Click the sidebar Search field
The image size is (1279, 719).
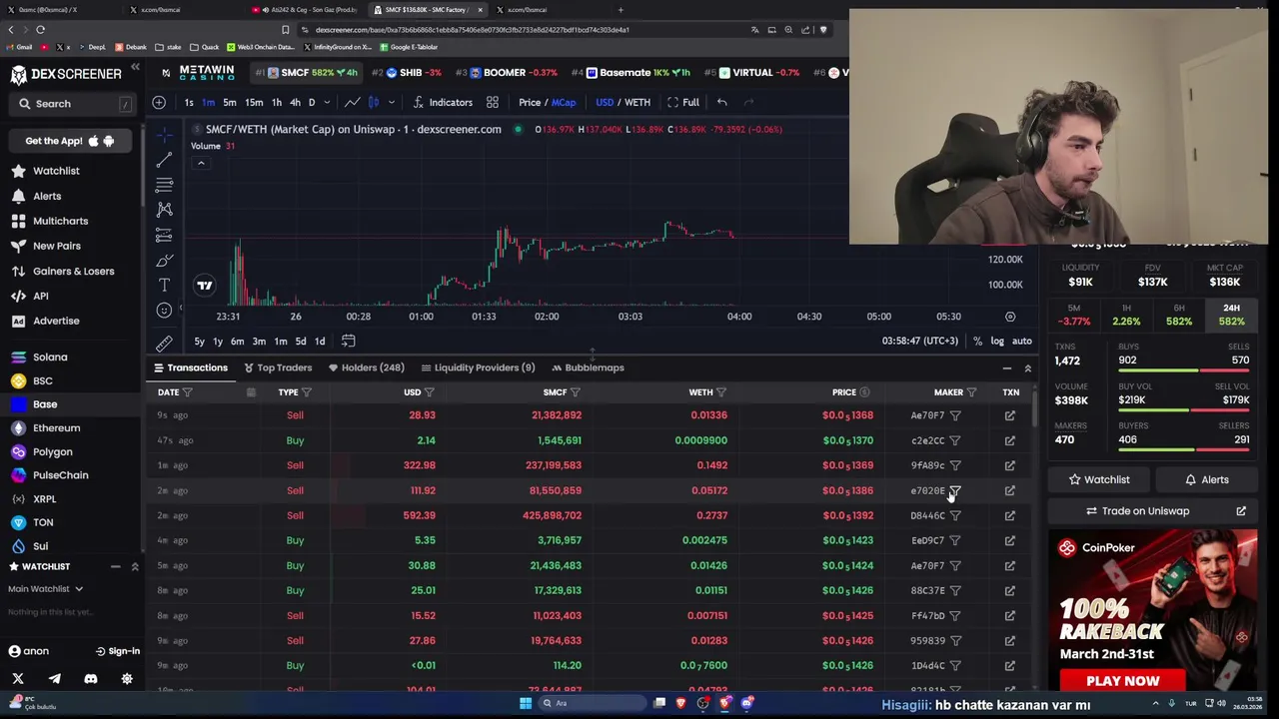pyautogui.click(x=70, y=104)
